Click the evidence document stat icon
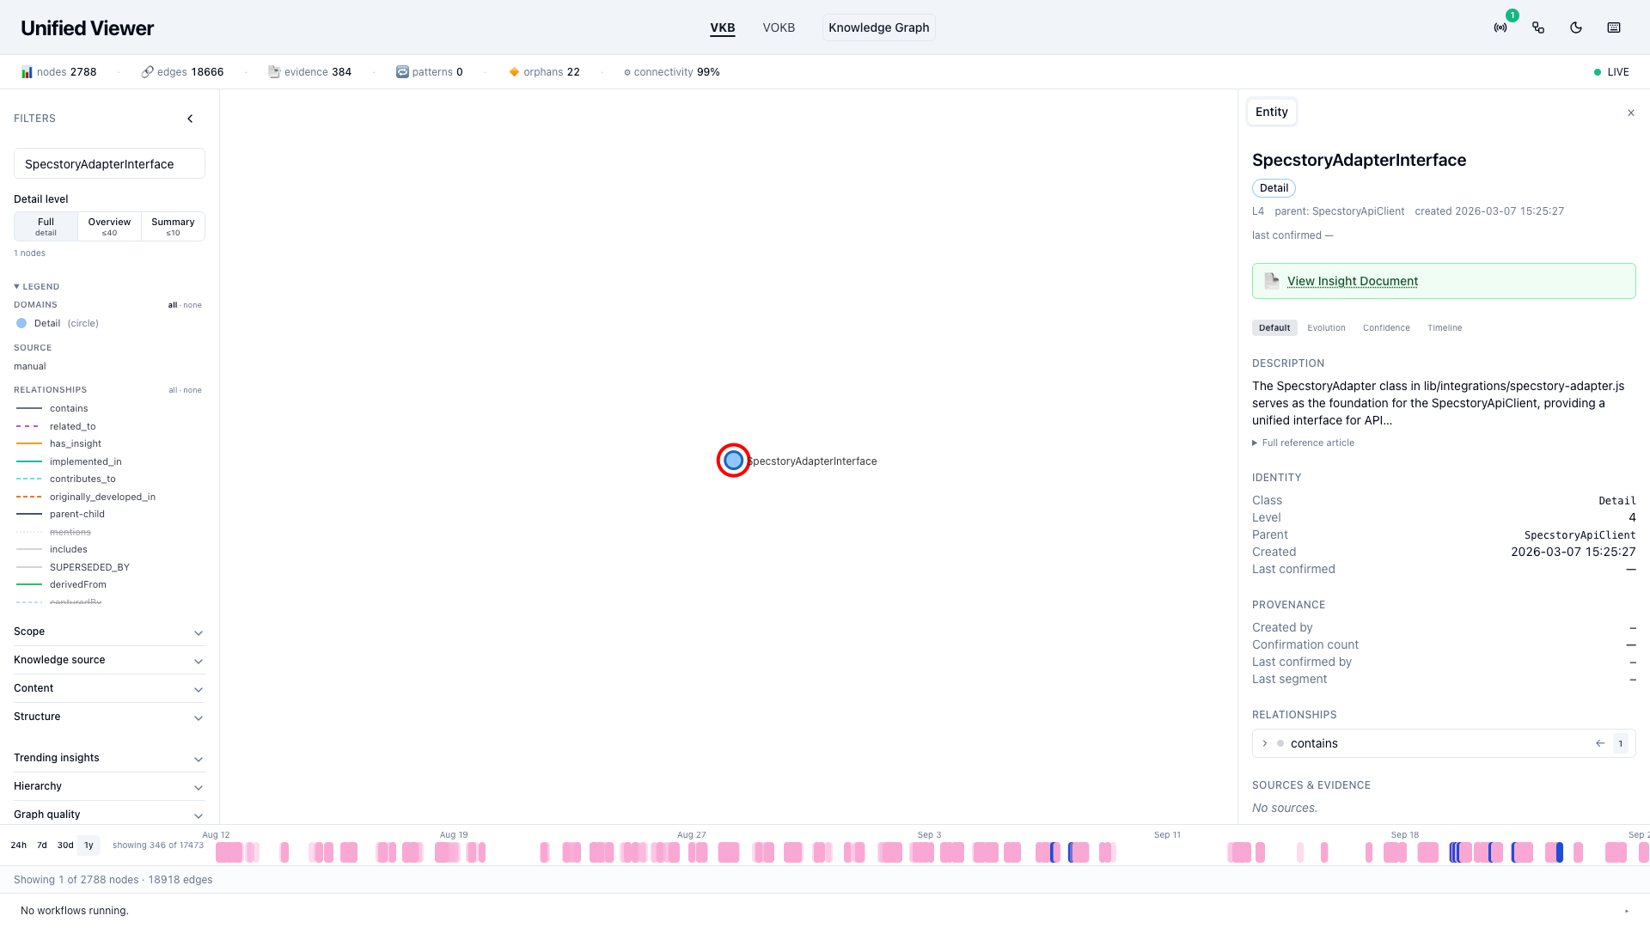Screen dimensions: 1650x928 (274, 72)
